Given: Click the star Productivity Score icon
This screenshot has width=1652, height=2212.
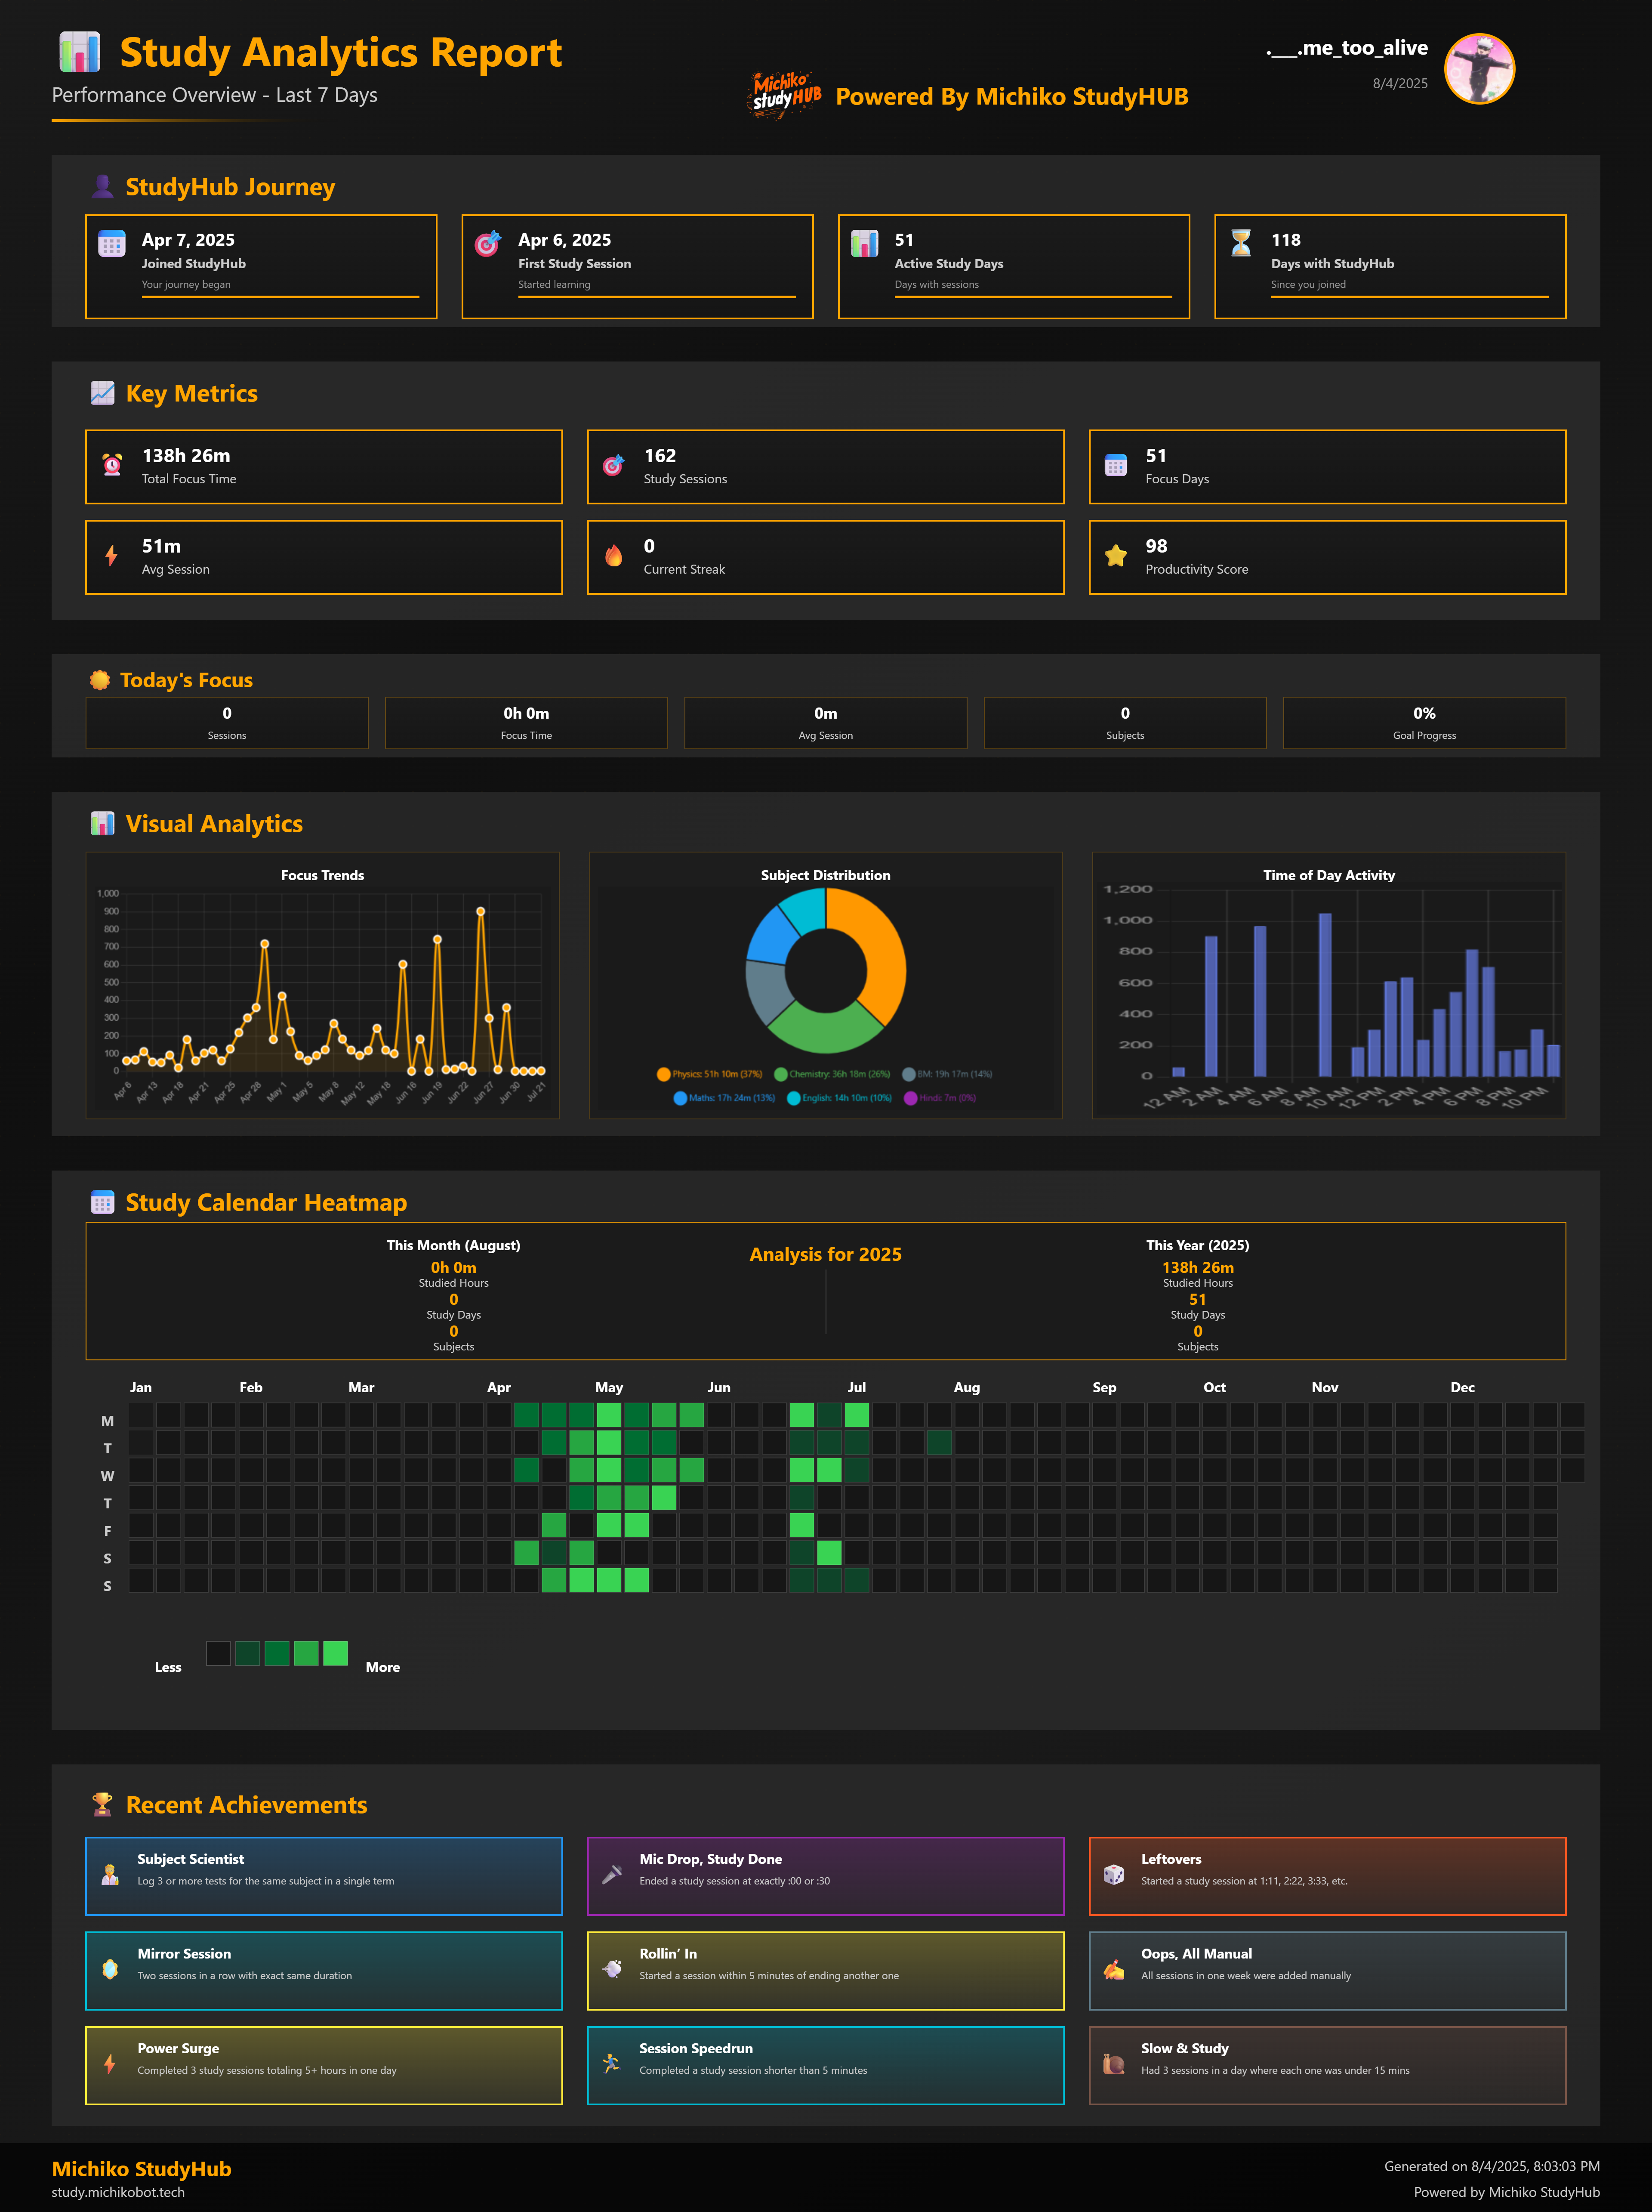Looking at the screenshot, I should [1116, 556].
